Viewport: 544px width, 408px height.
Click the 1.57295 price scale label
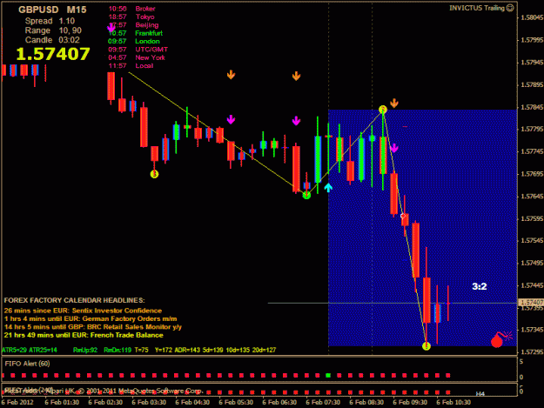click(x=532, y=351)
